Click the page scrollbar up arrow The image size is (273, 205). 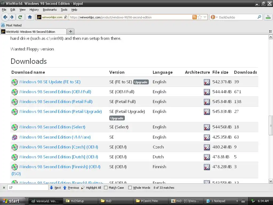pyautogui.click(x=271, y=37)
